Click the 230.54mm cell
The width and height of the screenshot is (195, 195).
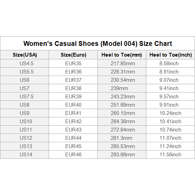[x=122, y=80]
